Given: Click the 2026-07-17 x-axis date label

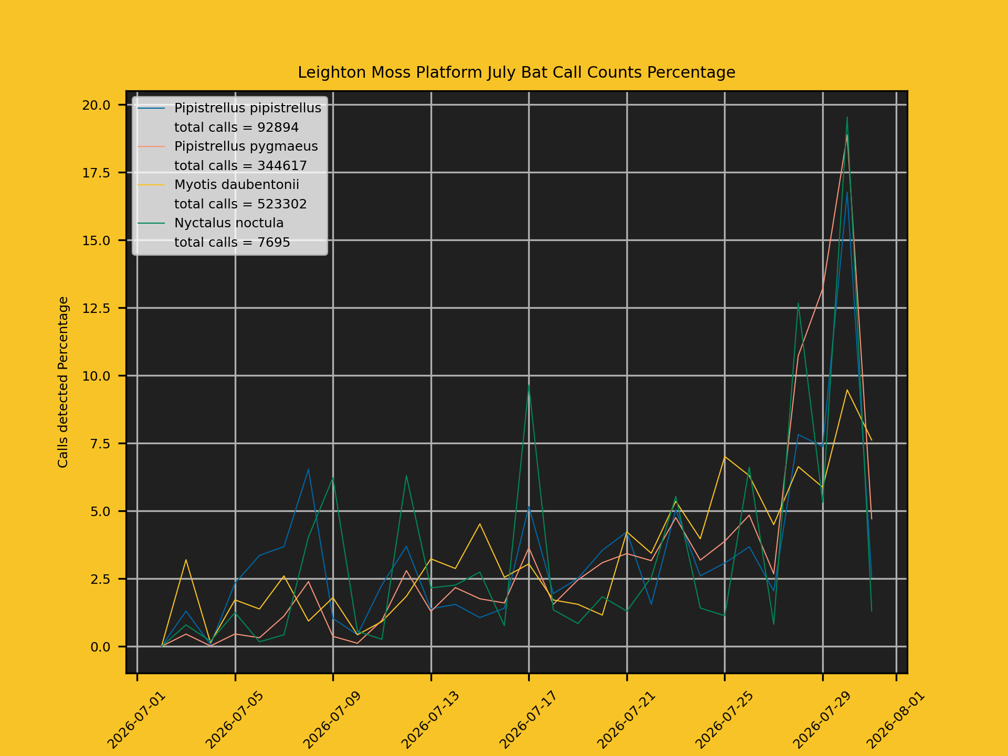Looking at the screenshot, I should point(528,719).
